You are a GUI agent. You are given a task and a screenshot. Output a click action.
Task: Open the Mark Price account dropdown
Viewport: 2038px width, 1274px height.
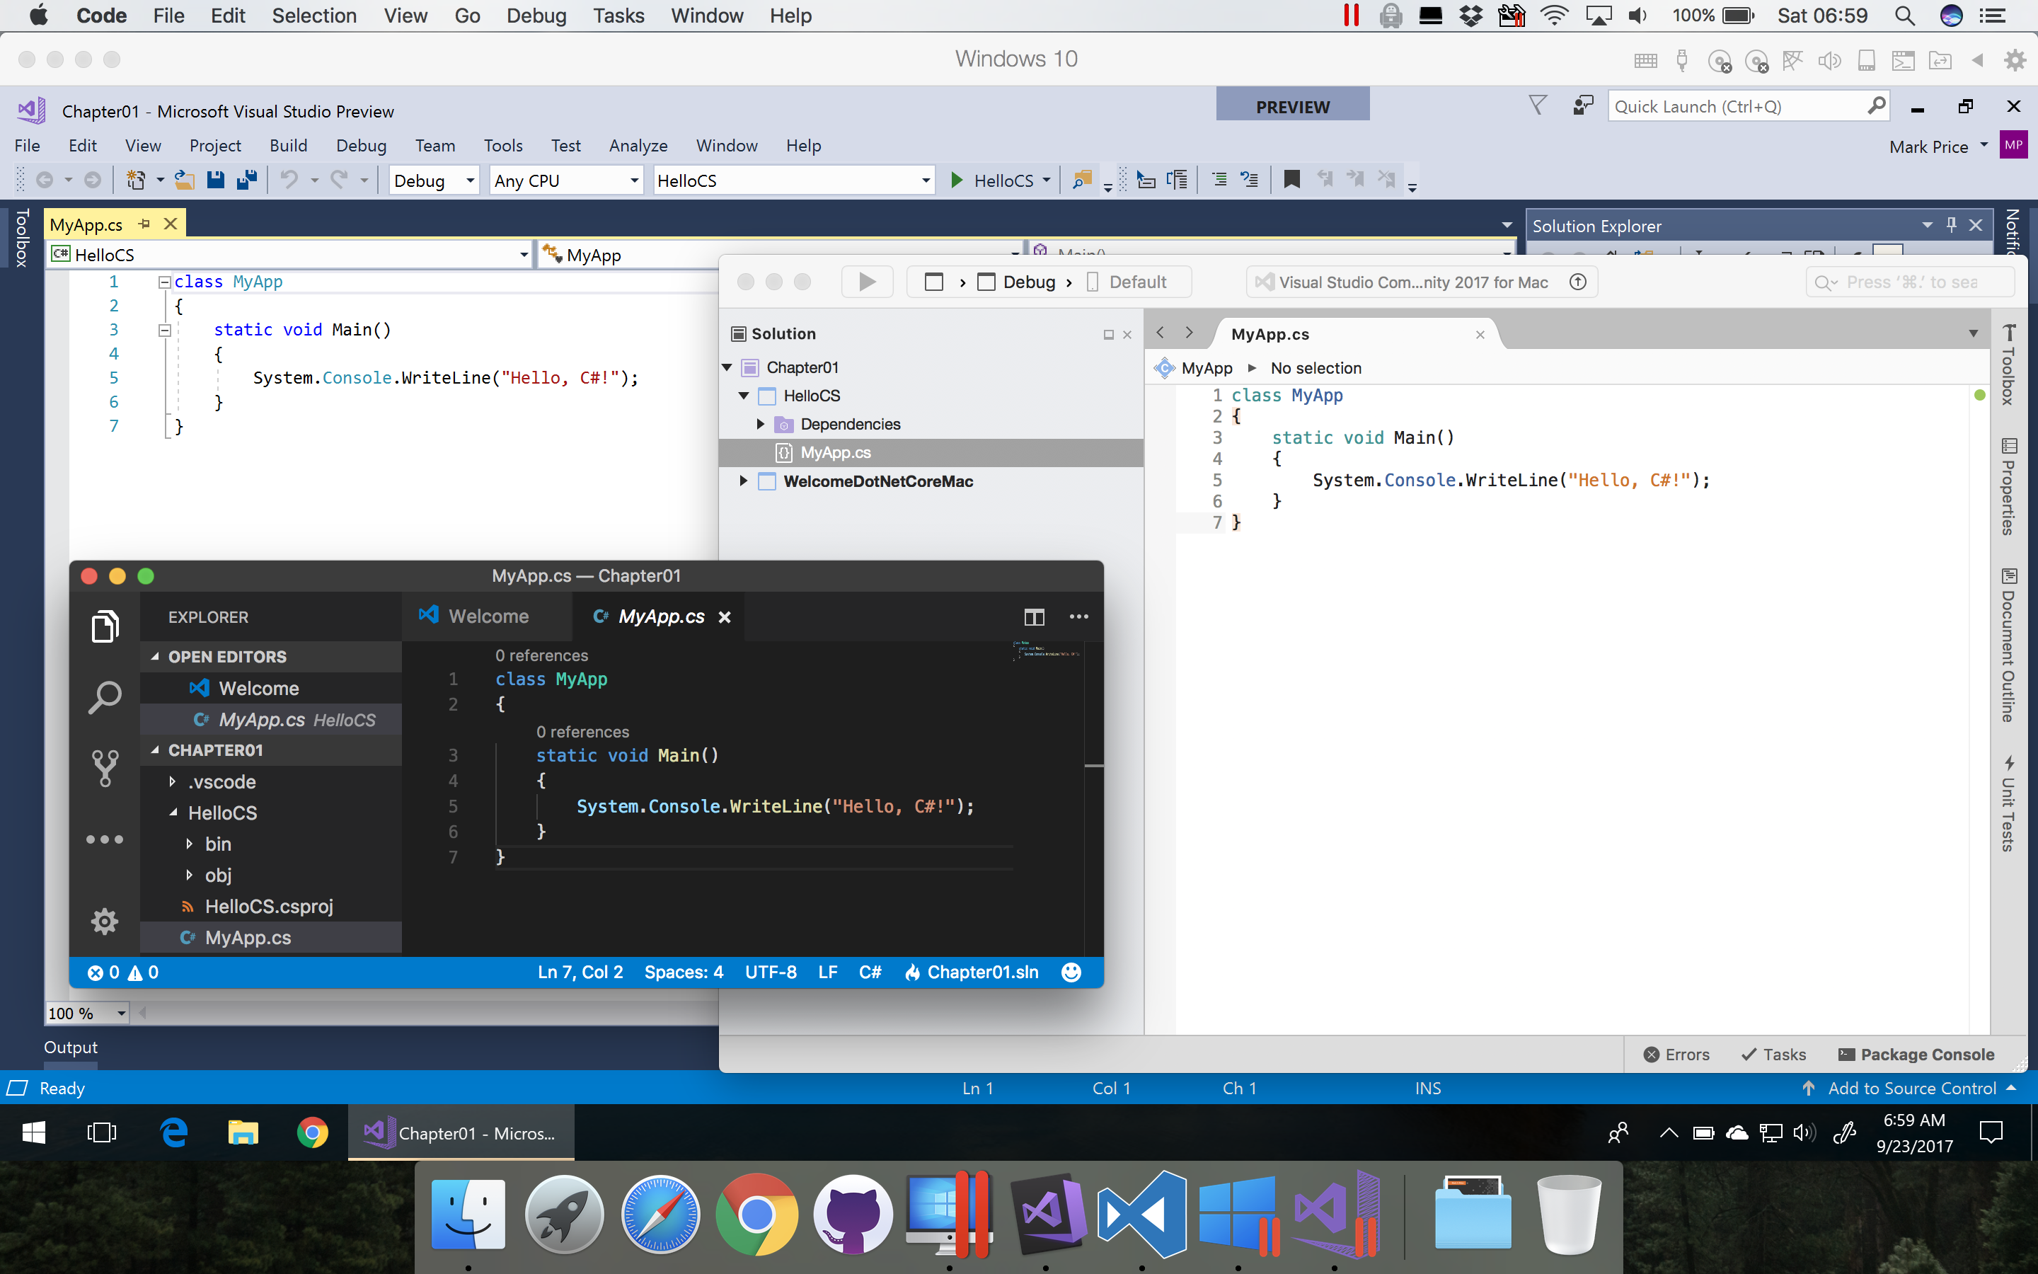(x=1939, y=147)
